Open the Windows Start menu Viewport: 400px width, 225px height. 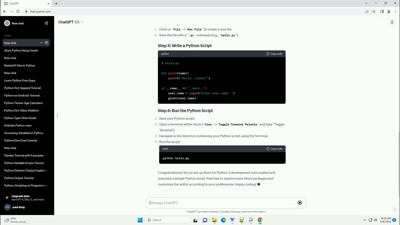[140, 220]
